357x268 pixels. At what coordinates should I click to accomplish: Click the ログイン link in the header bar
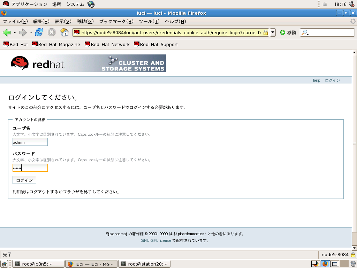(x=332, y=80)
